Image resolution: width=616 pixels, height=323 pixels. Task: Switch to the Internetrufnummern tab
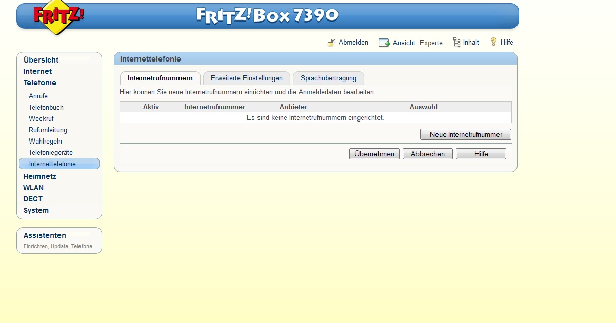coord(160,78)
